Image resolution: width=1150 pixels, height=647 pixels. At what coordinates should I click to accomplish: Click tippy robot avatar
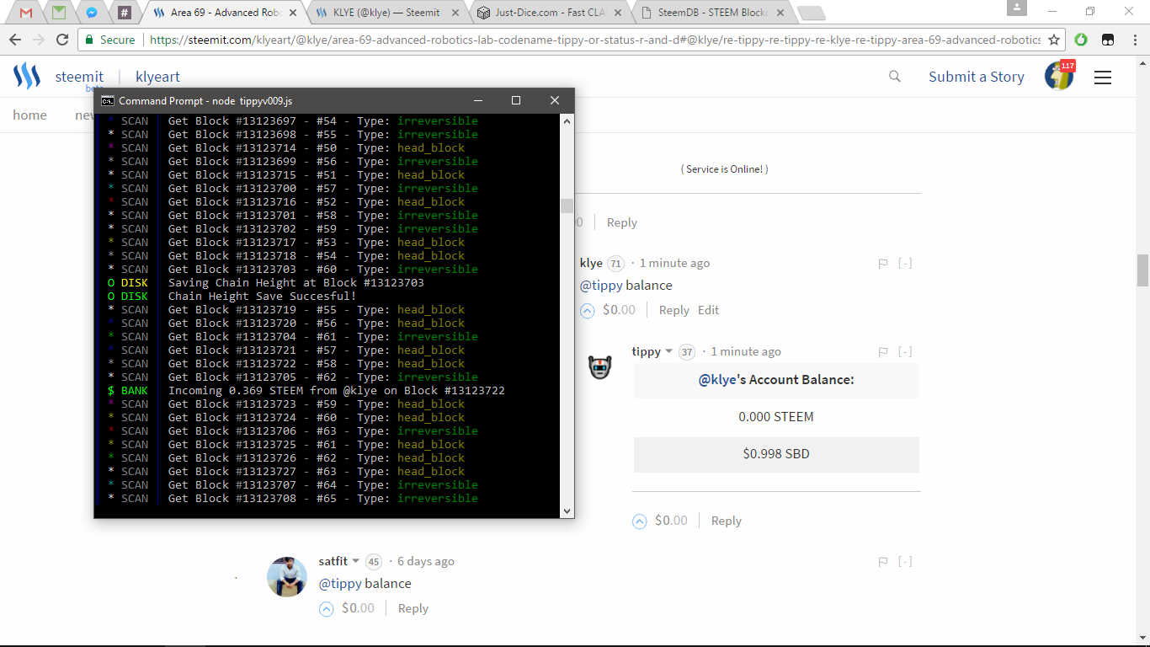click(599, 366)
